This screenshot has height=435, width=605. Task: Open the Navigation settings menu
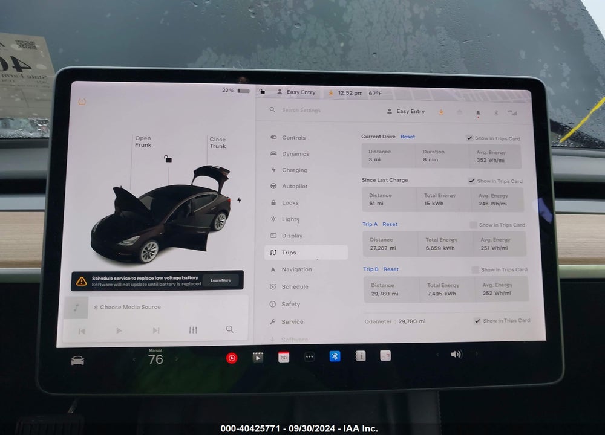(291, 269)
